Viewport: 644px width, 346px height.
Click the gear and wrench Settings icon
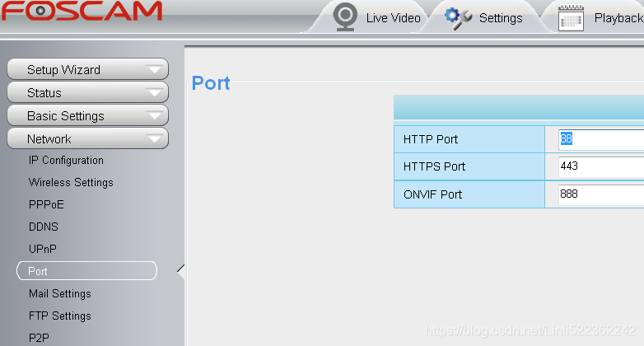(x=458, y=18)
